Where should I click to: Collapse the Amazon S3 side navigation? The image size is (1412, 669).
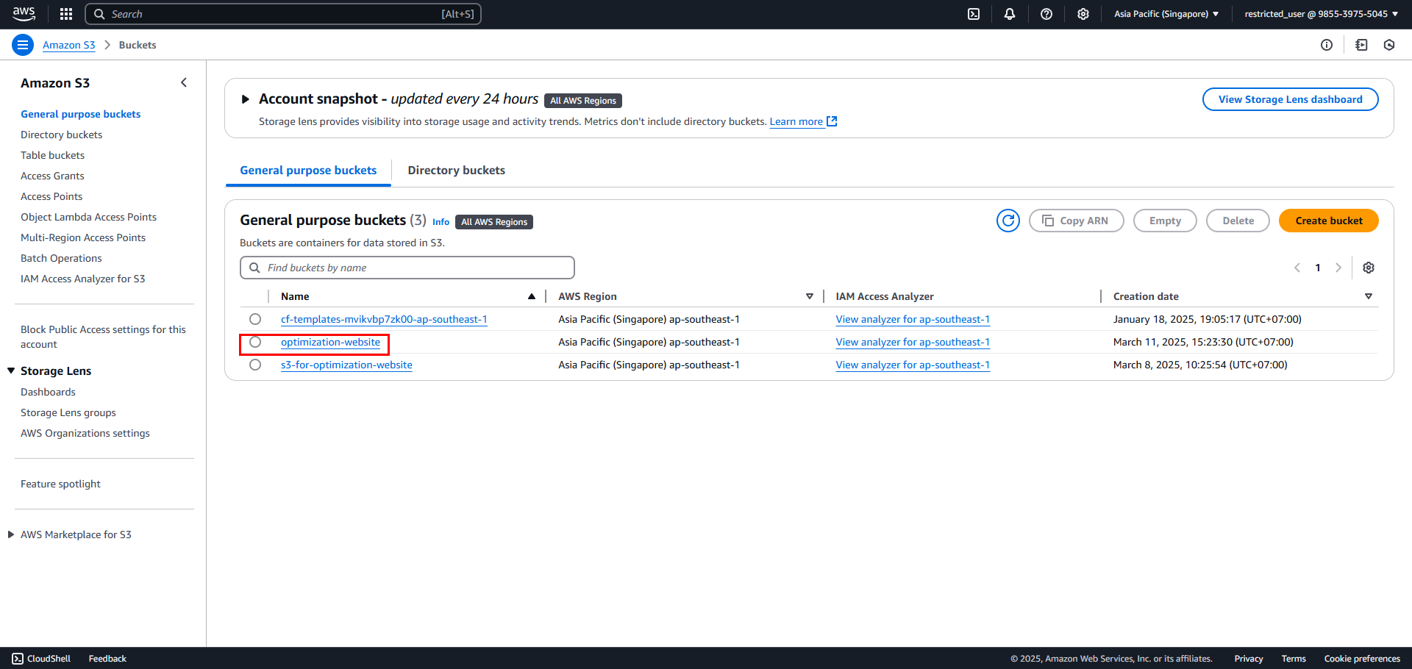coord(184,83)
